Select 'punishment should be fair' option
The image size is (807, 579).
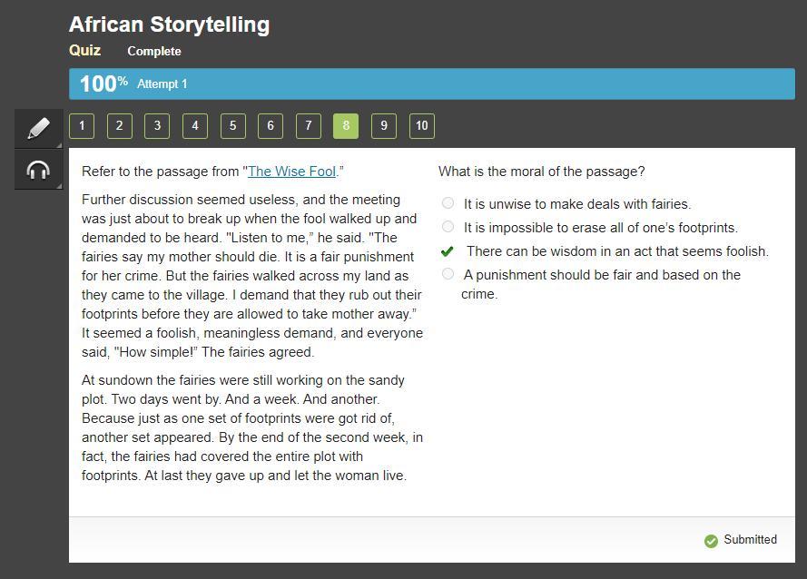(x=448, y=274)
